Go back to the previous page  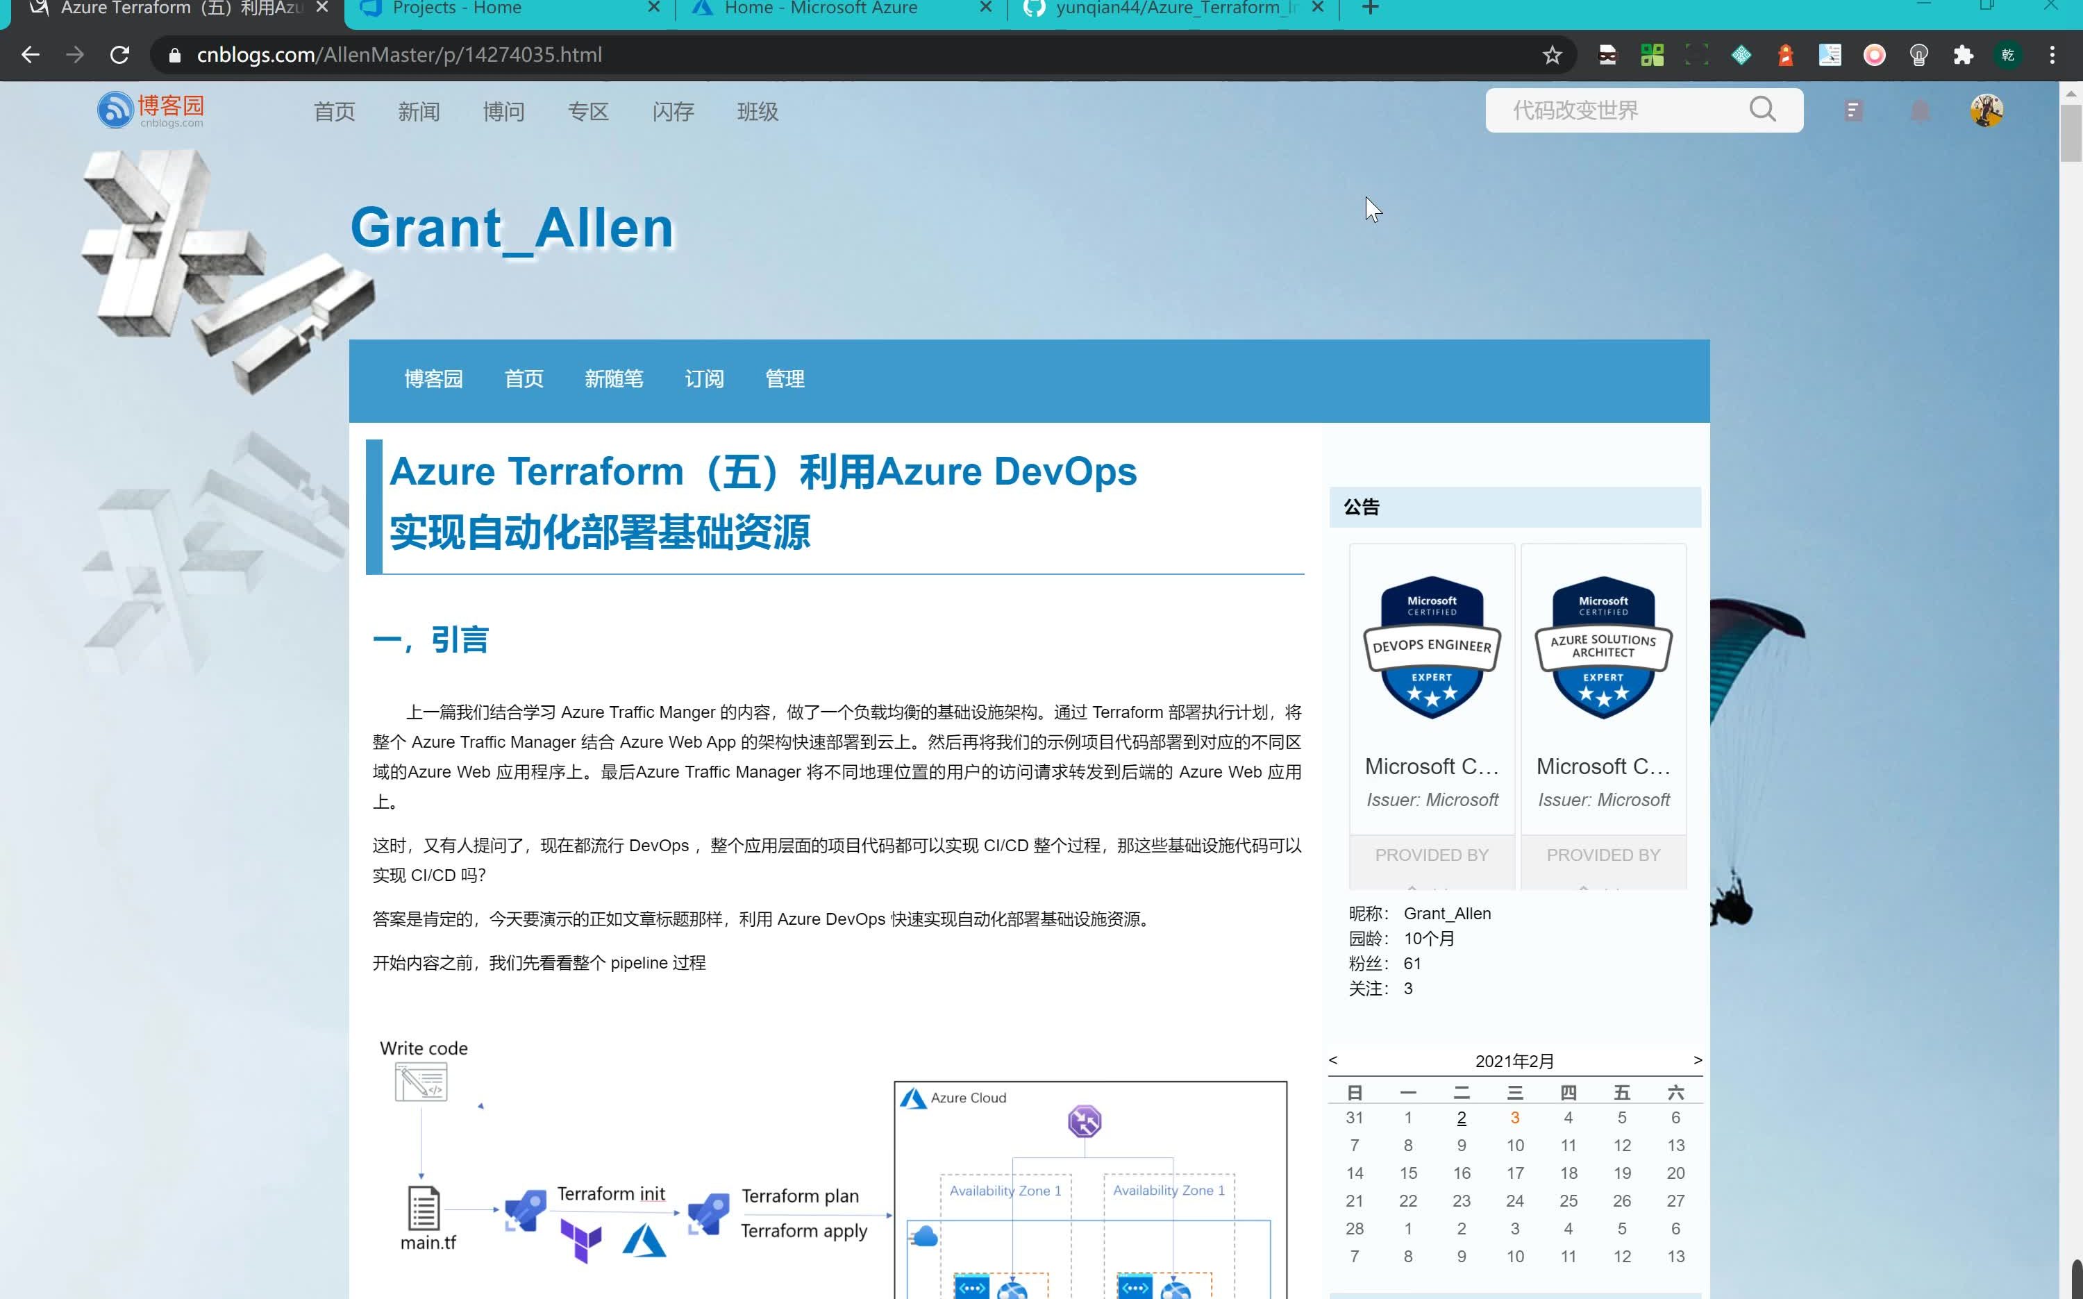[31, 55]
